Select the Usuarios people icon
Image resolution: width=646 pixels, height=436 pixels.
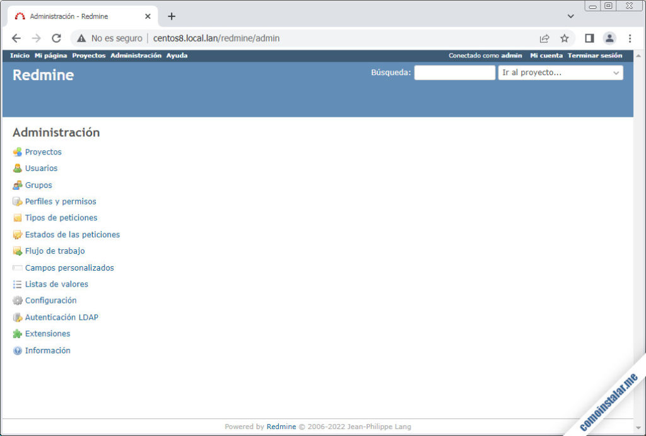click(17, 168)
